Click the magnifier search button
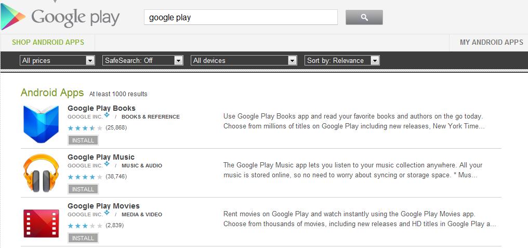 (364, 17)
